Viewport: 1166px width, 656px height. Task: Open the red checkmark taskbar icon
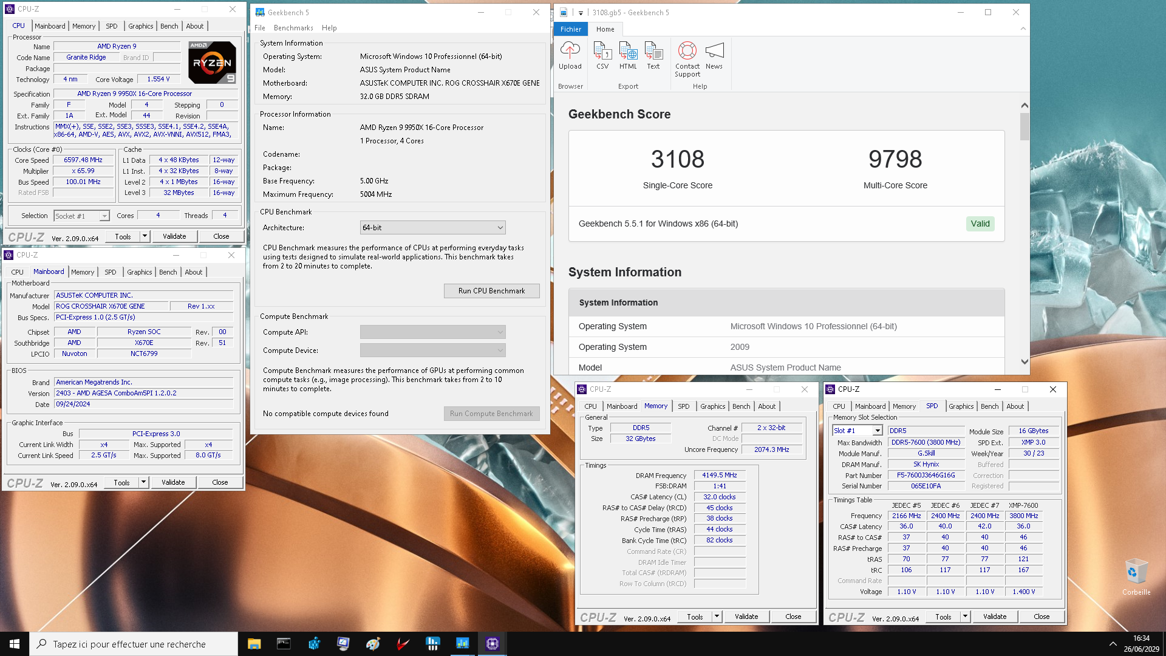[x=403, y=644]
